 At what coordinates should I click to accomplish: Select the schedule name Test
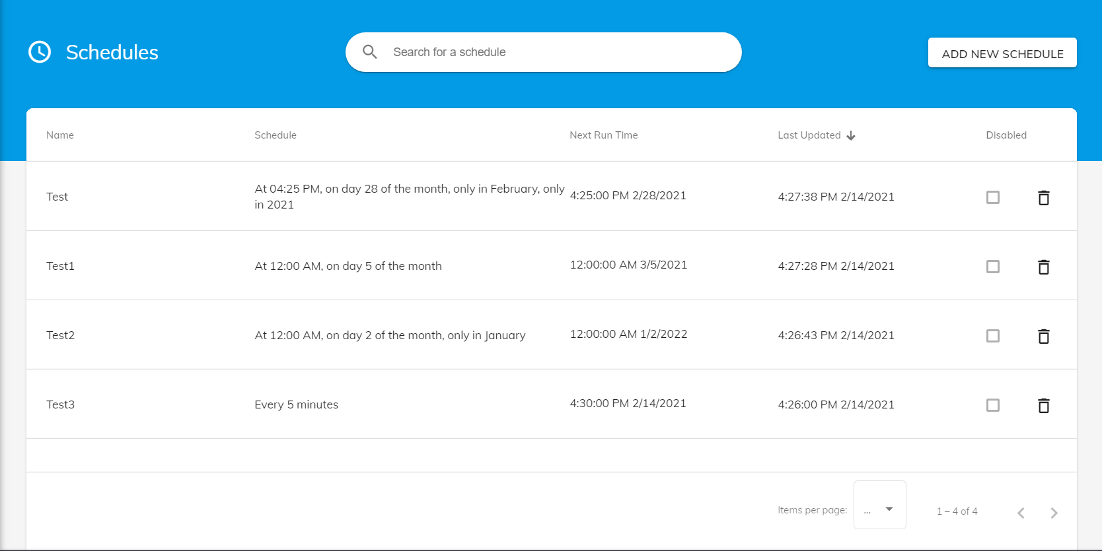coord(57,197)
